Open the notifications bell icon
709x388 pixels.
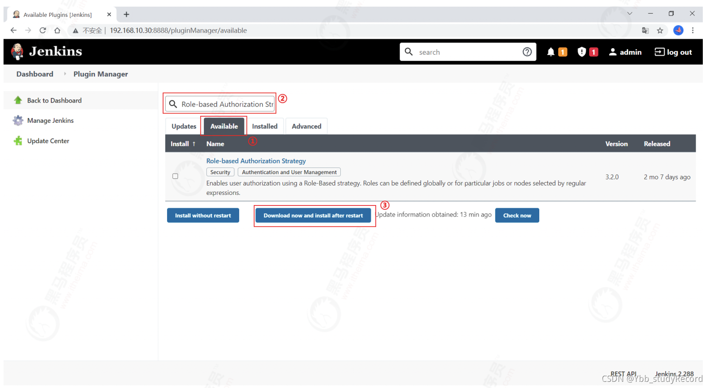(551, 52)
